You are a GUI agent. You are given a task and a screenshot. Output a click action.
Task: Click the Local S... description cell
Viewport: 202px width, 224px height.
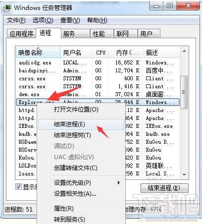(159, 173)
